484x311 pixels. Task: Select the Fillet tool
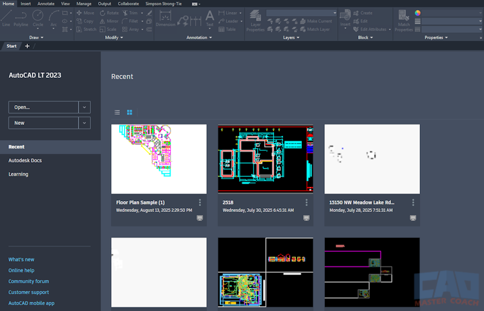point(130,21)
